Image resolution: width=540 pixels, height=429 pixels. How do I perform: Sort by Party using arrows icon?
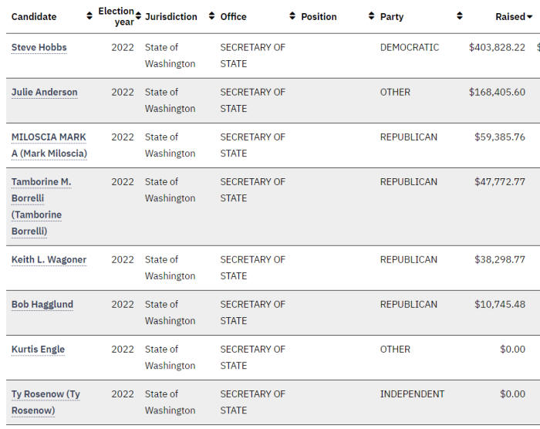tap(460, 16)
